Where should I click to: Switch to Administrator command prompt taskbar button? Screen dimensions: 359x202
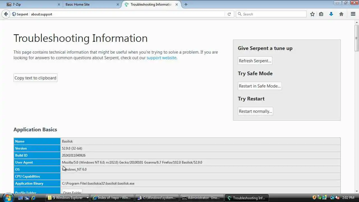tap(202, 198)
